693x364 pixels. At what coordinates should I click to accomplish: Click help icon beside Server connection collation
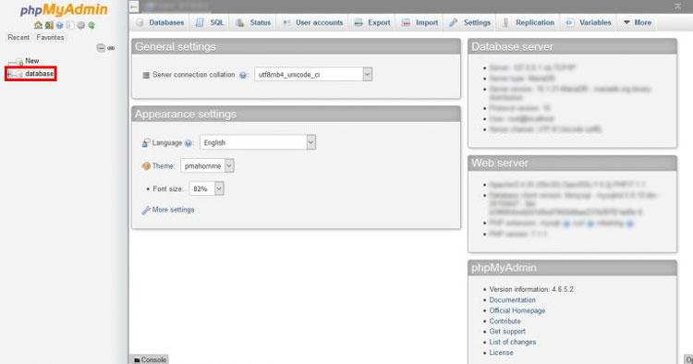243,75
